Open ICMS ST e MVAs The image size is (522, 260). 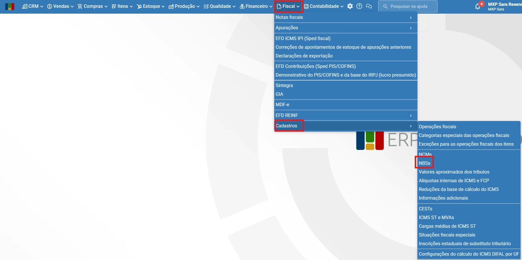point(469,217)
